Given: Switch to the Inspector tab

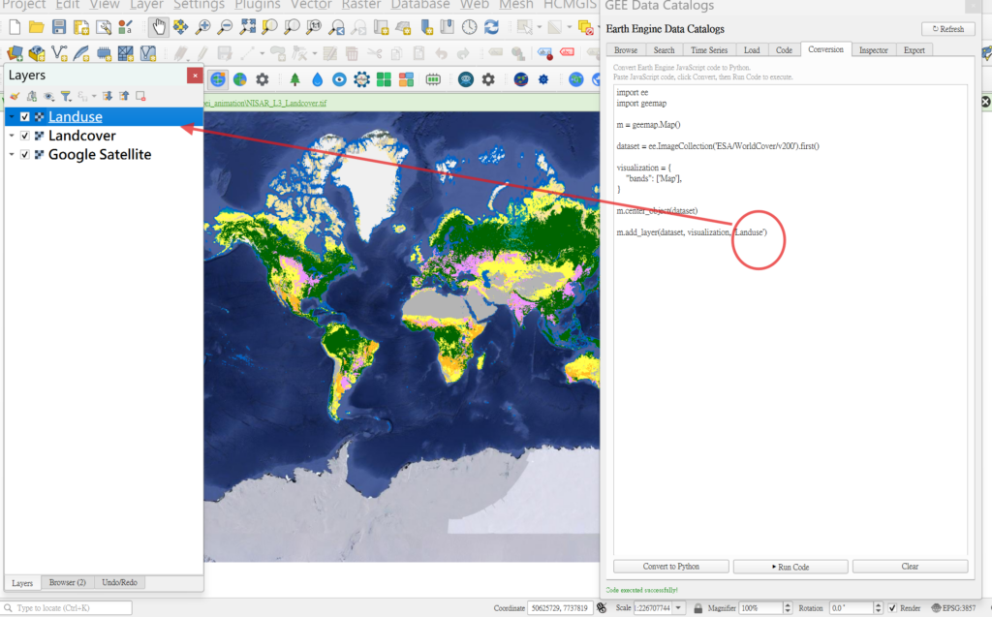Looking at the screenshot, I should click(873, 49).
